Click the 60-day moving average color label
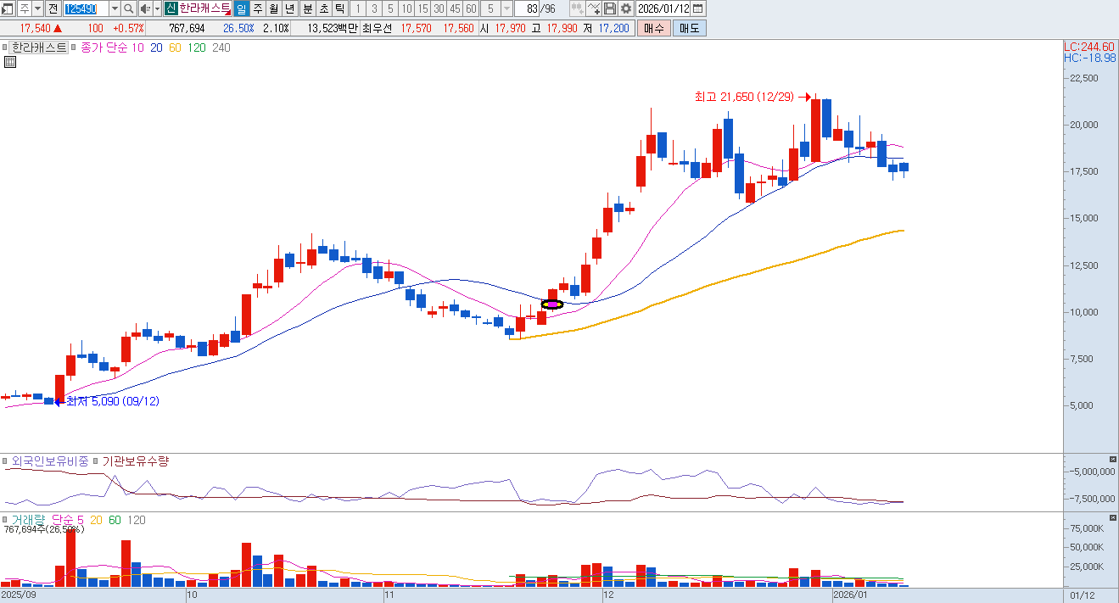Viewport: 1119px width, 603px height. pos(175,48)
